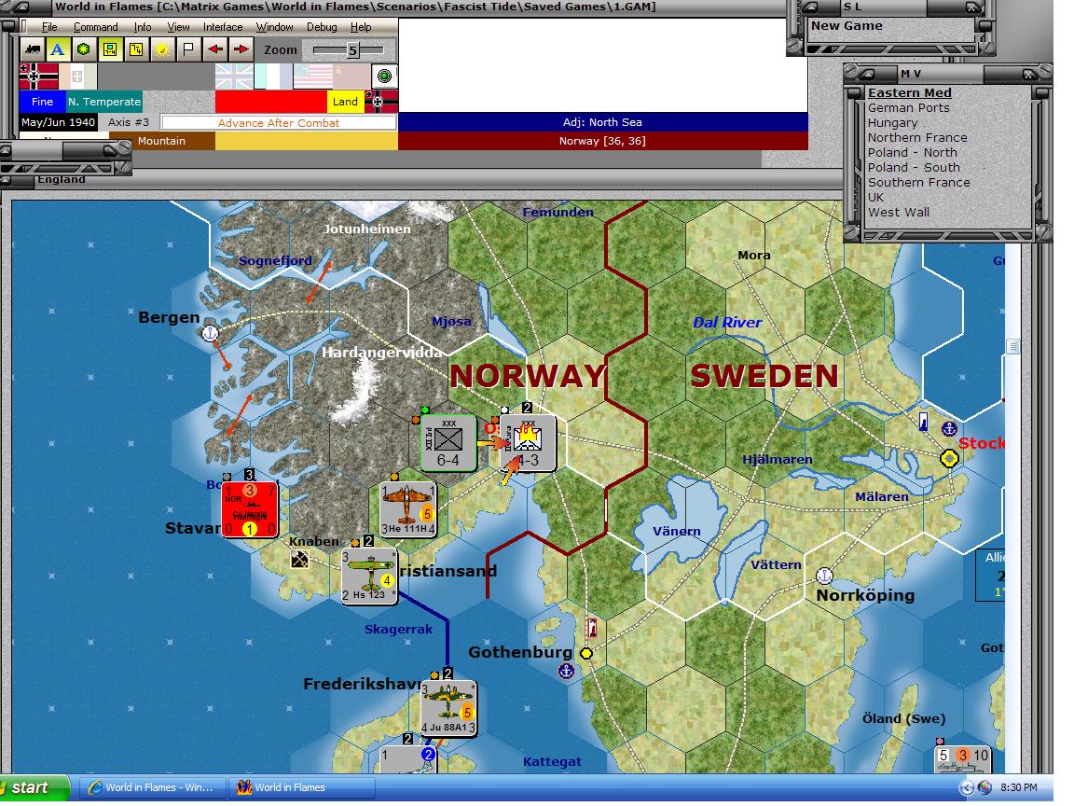1074x806 pixels.
Task: Click the Stockholm yellow city marker
Action: tap(949, 458)
